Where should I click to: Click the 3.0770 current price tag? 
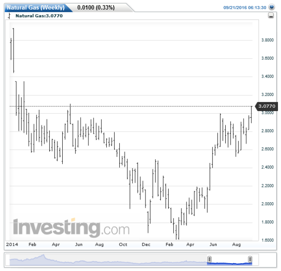click(267, 106)
